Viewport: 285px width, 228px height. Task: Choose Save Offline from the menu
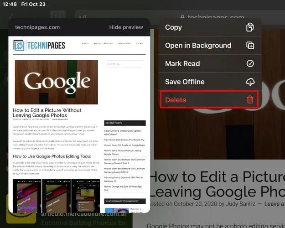[x=210, y=82]
